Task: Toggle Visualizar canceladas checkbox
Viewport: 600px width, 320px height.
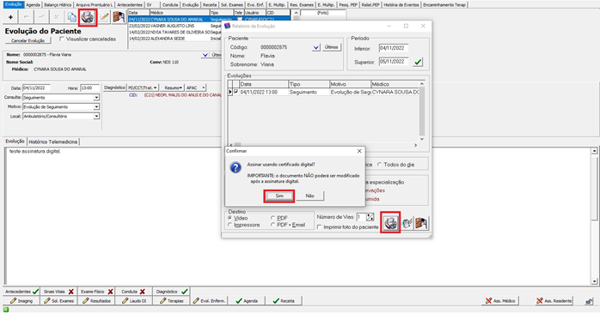Action: click(62, 39)
